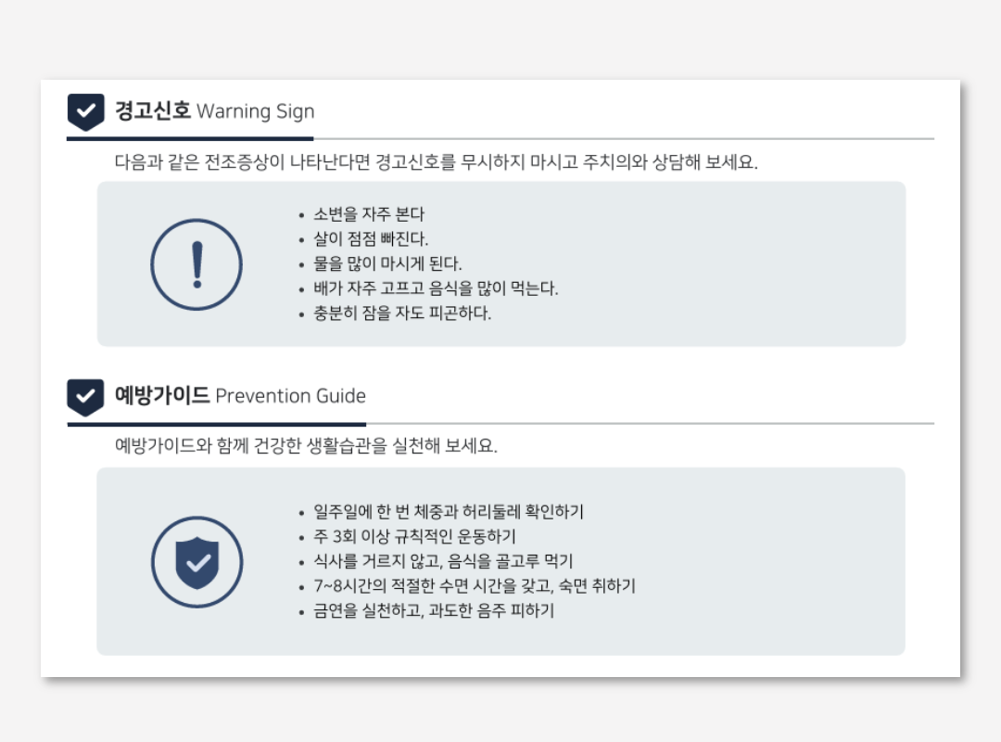
Task: Select the '7~8시간의 적절한 수면' guide item
Action: [x=475, y=586]
